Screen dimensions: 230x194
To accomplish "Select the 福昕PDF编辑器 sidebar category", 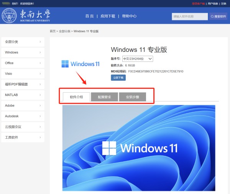I will (x=23, y=84).
